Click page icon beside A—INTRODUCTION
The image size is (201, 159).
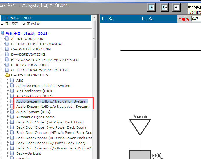pyautogui.click(x=7, y=39)
